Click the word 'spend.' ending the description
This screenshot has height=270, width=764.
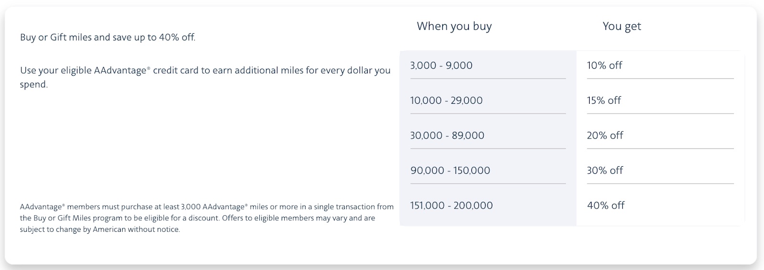[34, 85]
